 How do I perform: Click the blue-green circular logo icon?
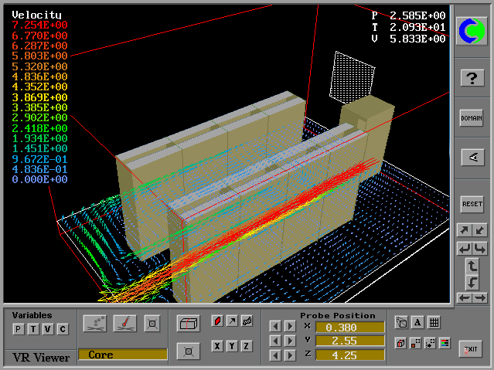472,30
